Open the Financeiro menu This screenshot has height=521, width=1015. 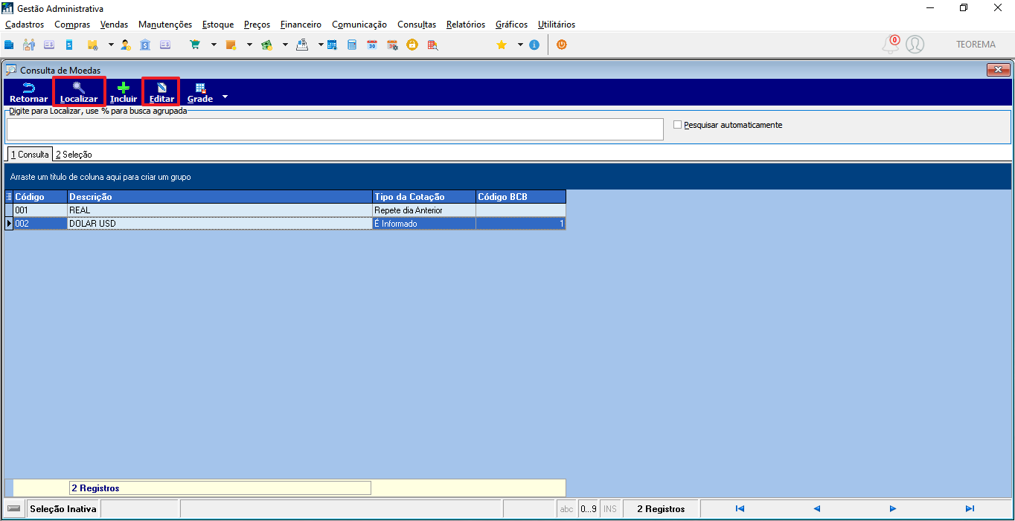pyautogui.click(x=301, y=25)
